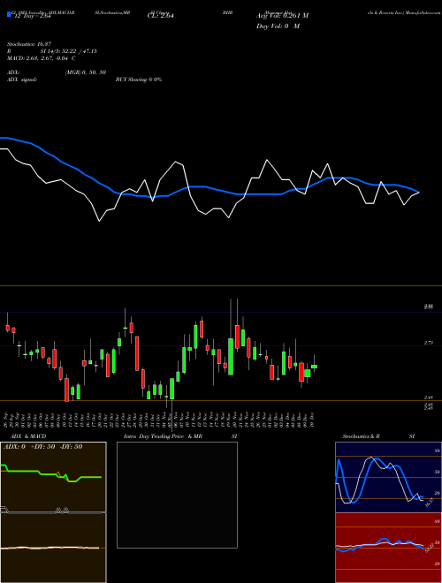The height and width of the screenshot is (583, 442).
Task: Click the 'Stochastics & R' panel title
Action: point(362,436)
